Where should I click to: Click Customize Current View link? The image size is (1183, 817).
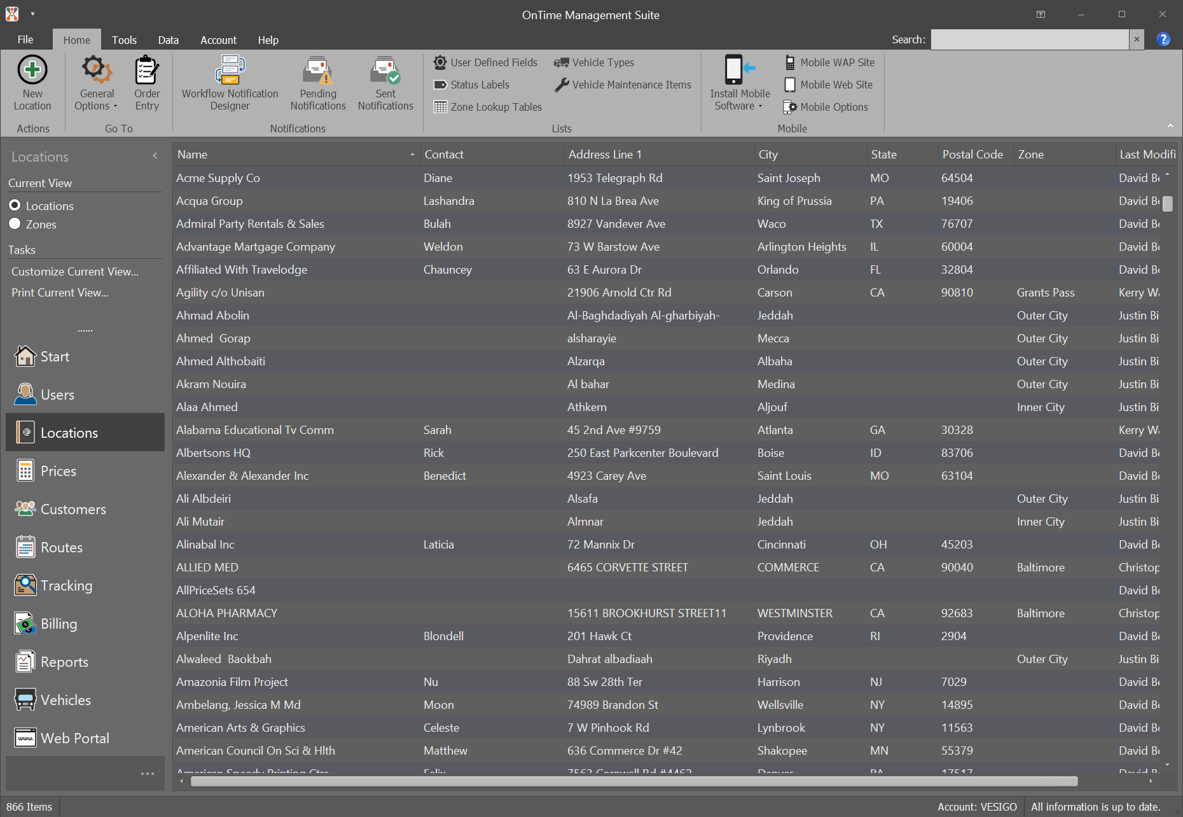click(75, 272)
